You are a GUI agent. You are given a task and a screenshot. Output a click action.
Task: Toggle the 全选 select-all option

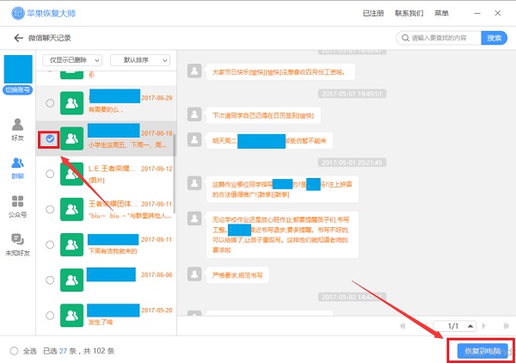13,351
